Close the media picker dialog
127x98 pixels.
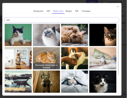[118, 7]
